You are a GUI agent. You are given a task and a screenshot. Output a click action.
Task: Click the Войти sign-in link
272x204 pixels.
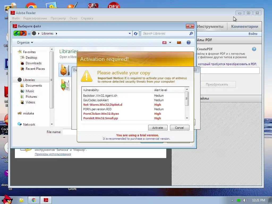(x=253, y=34)
